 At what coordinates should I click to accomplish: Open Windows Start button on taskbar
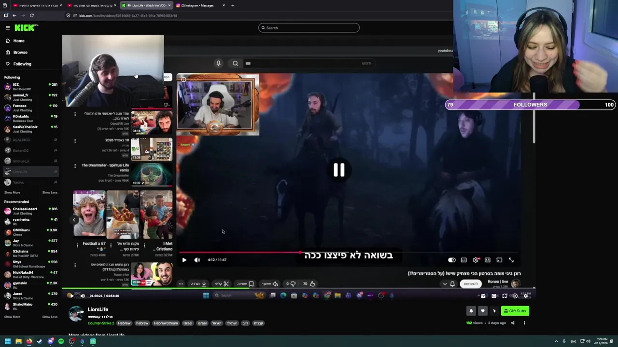coord(8,341)
